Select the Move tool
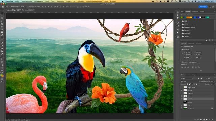Image resolution: width=216 pixels, height=121 pixels. (2, 13)
